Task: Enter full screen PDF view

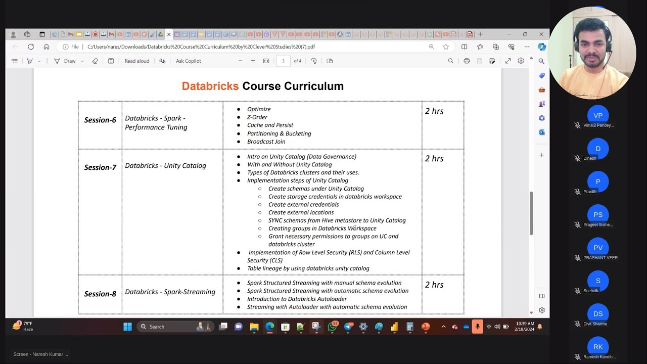Action: click(508, 61)
